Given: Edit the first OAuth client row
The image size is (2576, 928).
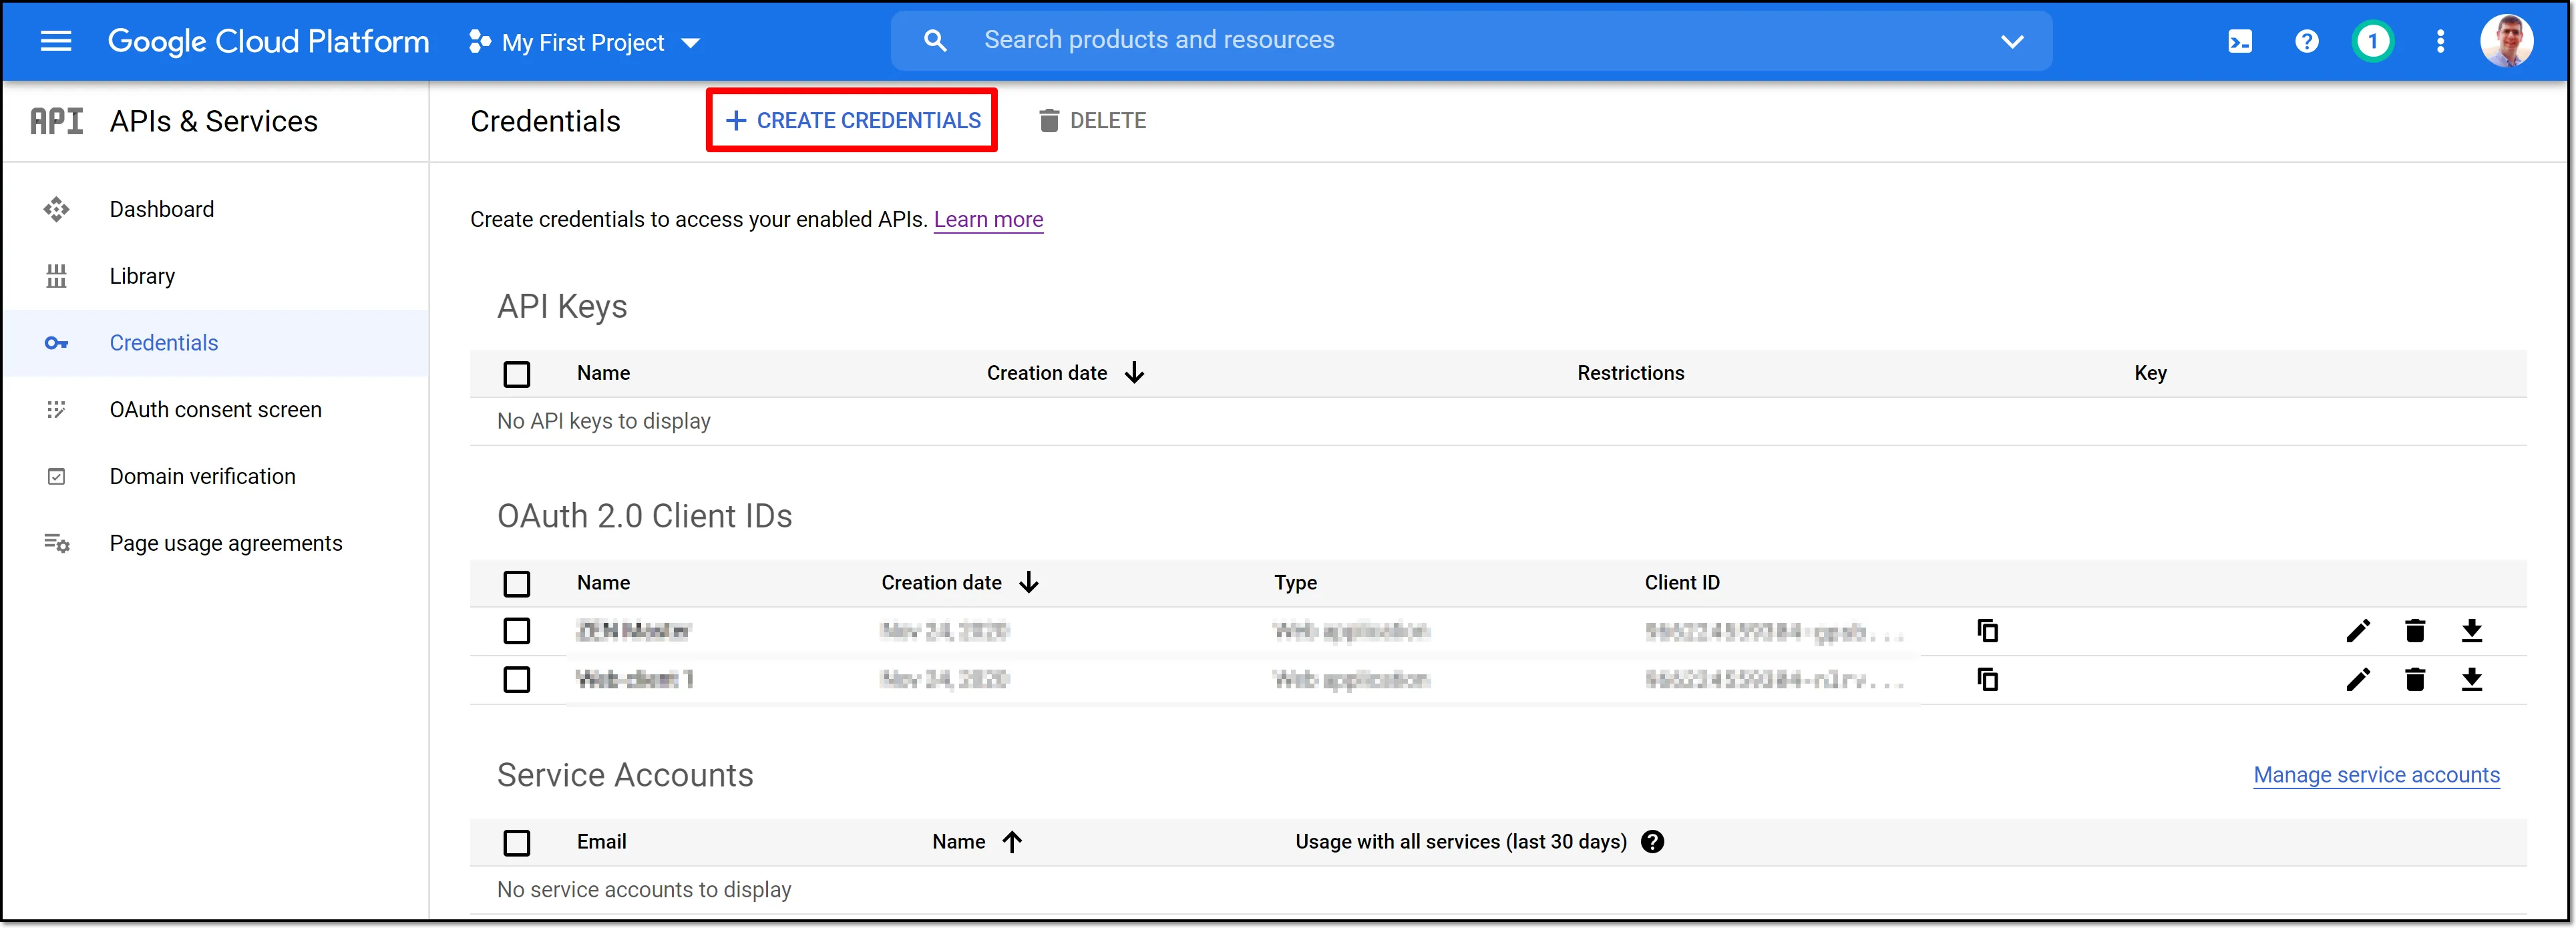Looking at the screenshot, I should [2358, 631].
